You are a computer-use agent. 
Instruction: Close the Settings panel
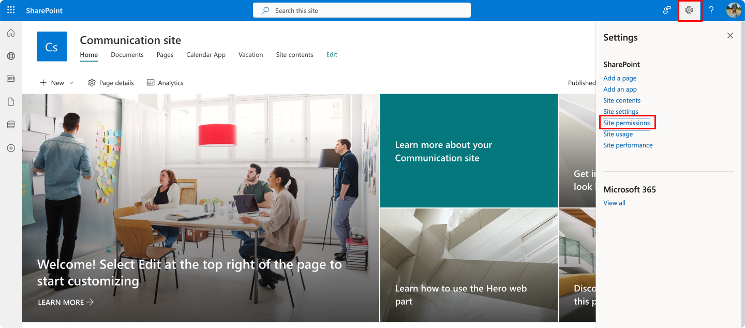tap(730, 36)
